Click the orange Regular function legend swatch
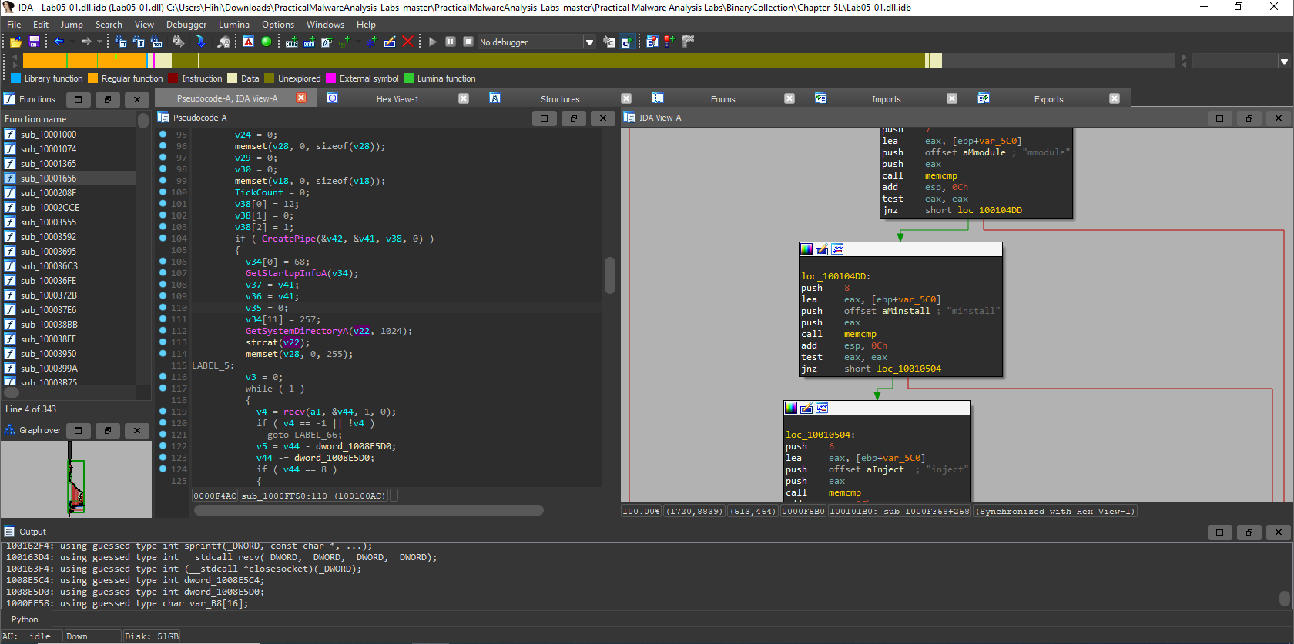The image size is (1294, 644). click(x=93, y=78)
